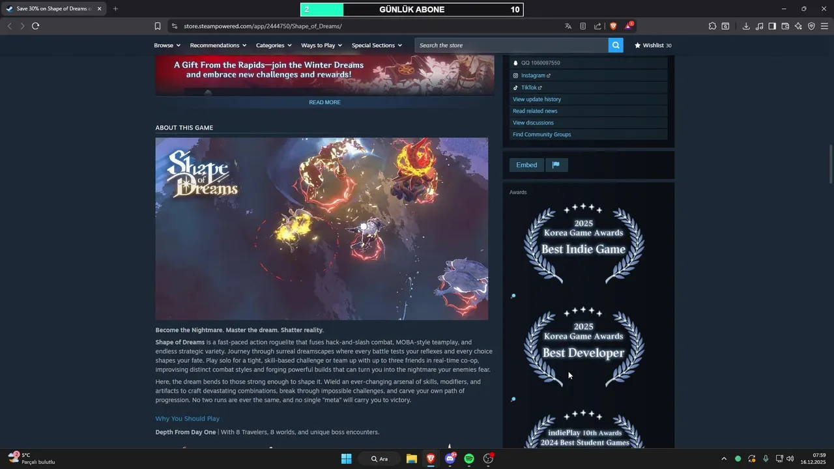834x469 pixels.
Task: Click the share page icon in address bar
Action: [597, 26]
